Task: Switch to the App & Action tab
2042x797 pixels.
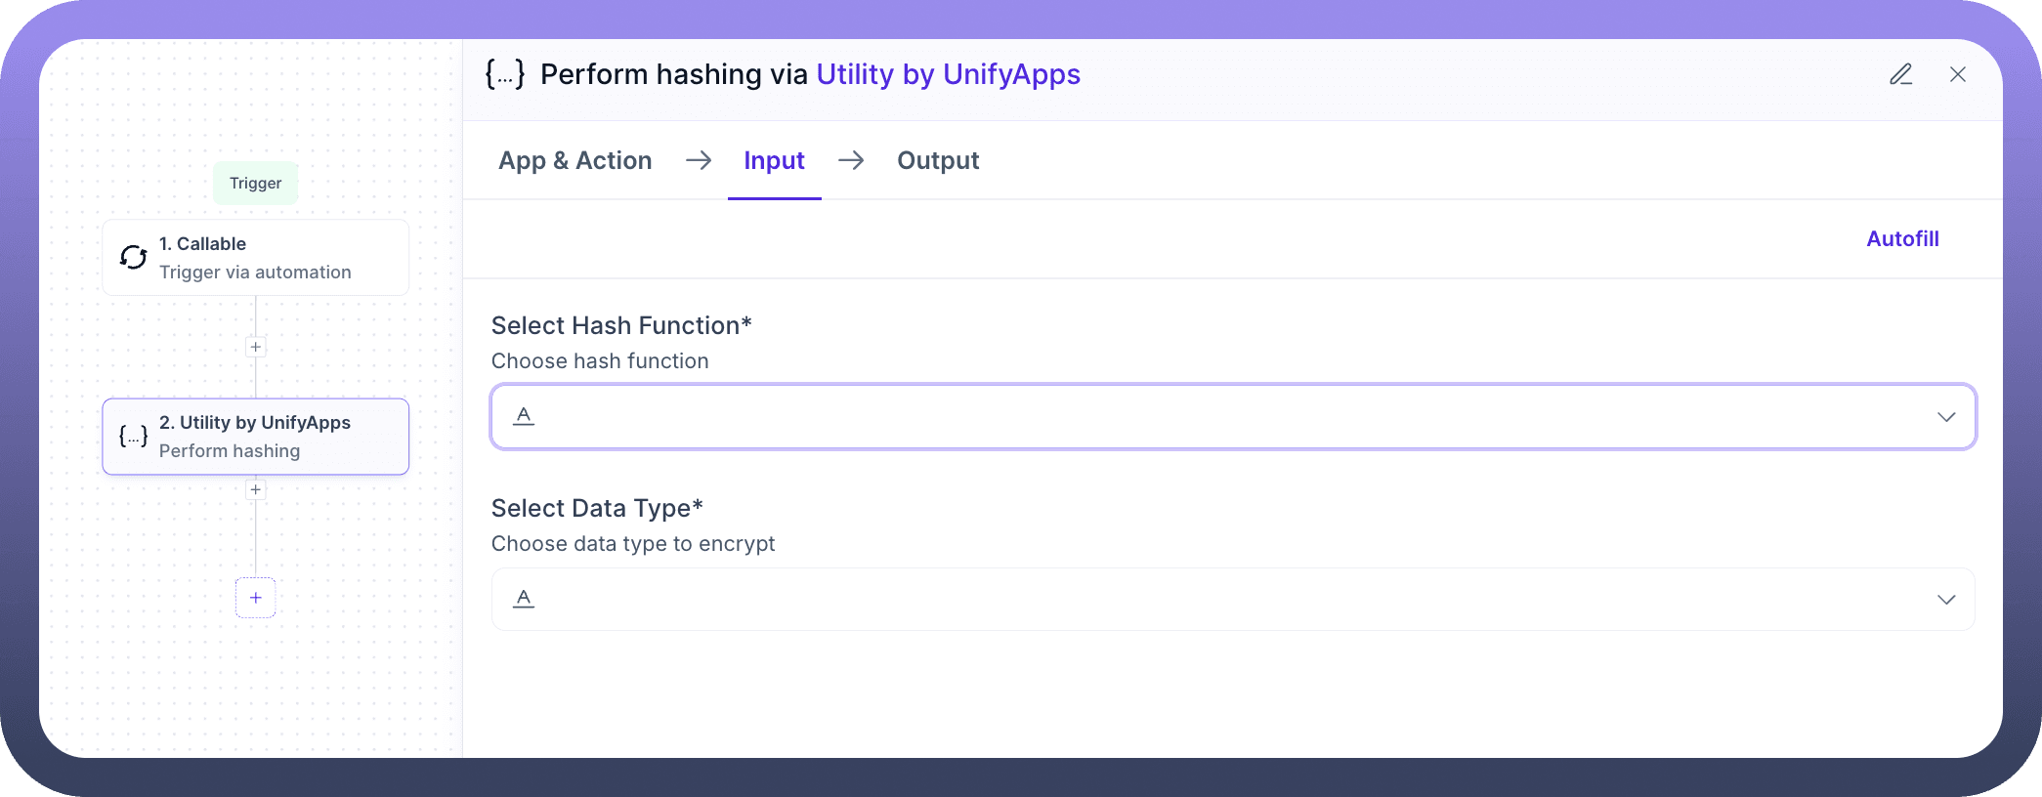Action: 574,160
